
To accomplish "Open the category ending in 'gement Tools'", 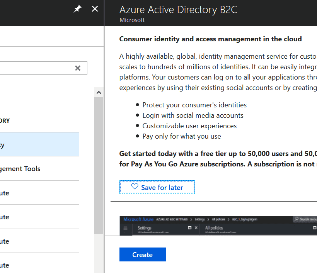I will (39, 169).
